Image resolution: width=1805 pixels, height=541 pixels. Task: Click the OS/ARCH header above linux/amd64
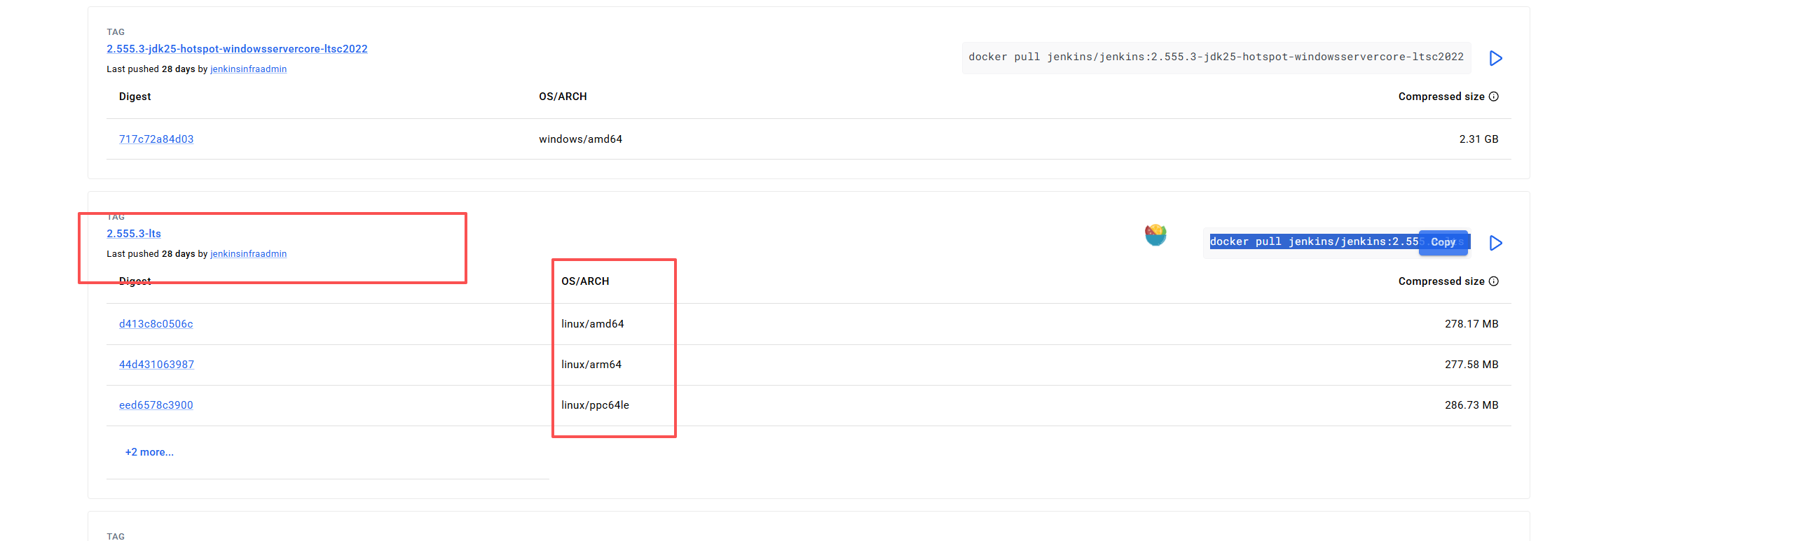pyautogui.click(x=585, y=281)
